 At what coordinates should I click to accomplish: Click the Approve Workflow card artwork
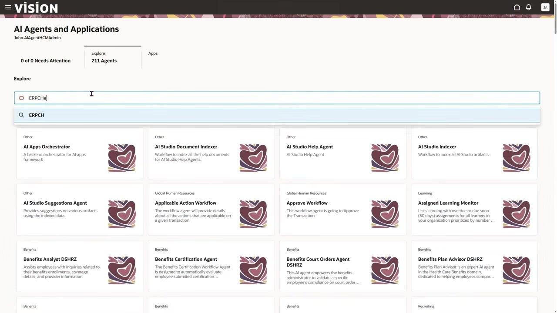pyautogui.click(x=385, y=214)
